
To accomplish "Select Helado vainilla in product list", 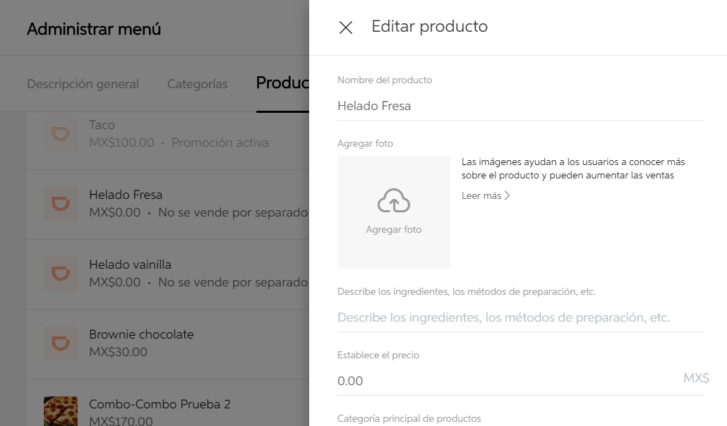I will click(x=168, y=274).
